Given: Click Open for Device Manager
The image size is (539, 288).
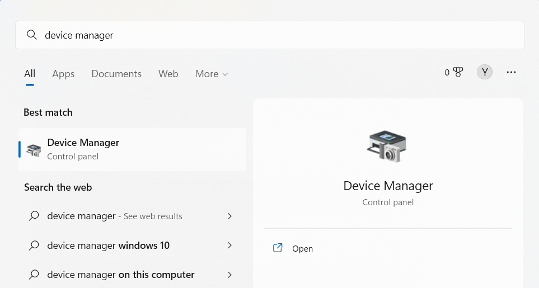Looking at the screenshot, I should tap(302, 249).
